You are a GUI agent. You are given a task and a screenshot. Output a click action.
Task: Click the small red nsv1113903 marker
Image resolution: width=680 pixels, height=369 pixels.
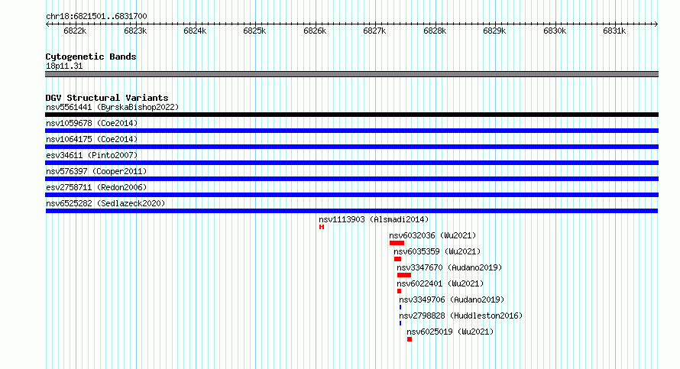322,227
